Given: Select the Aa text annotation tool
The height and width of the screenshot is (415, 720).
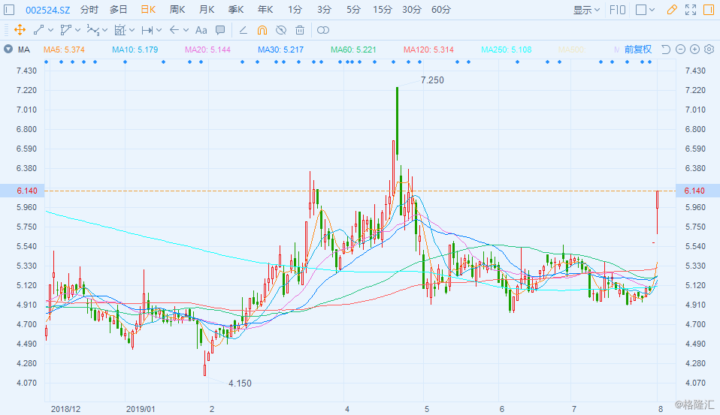Looking at the screenshot, I should (201, 30).
